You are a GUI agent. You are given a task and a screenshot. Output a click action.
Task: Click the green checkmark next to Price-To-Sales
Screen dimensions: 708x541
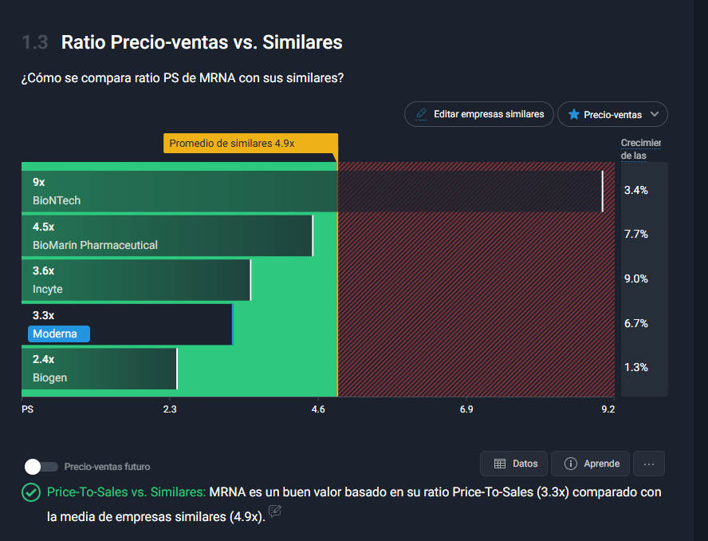(31, 492)
